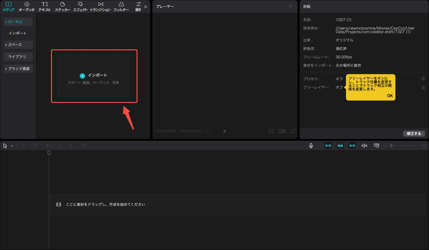Click the fullscreen icon in the player
Image resolution: width=429 pixels, height=250 pixels.
point(293,131)
